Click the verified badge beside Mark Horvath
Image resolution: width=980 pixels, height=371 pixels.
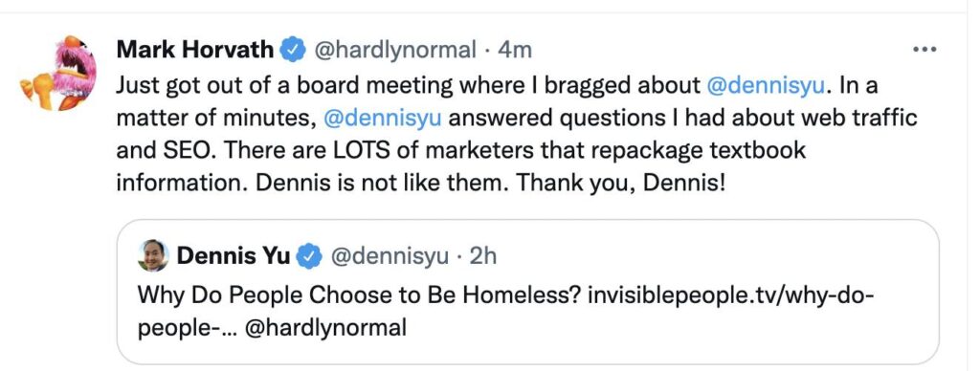292,50
